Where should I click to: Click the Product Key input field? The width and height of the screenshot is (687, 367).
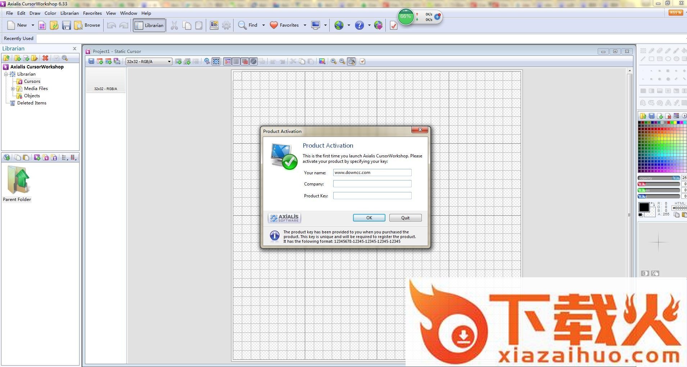pyautogui.click(x=372, y=196)
